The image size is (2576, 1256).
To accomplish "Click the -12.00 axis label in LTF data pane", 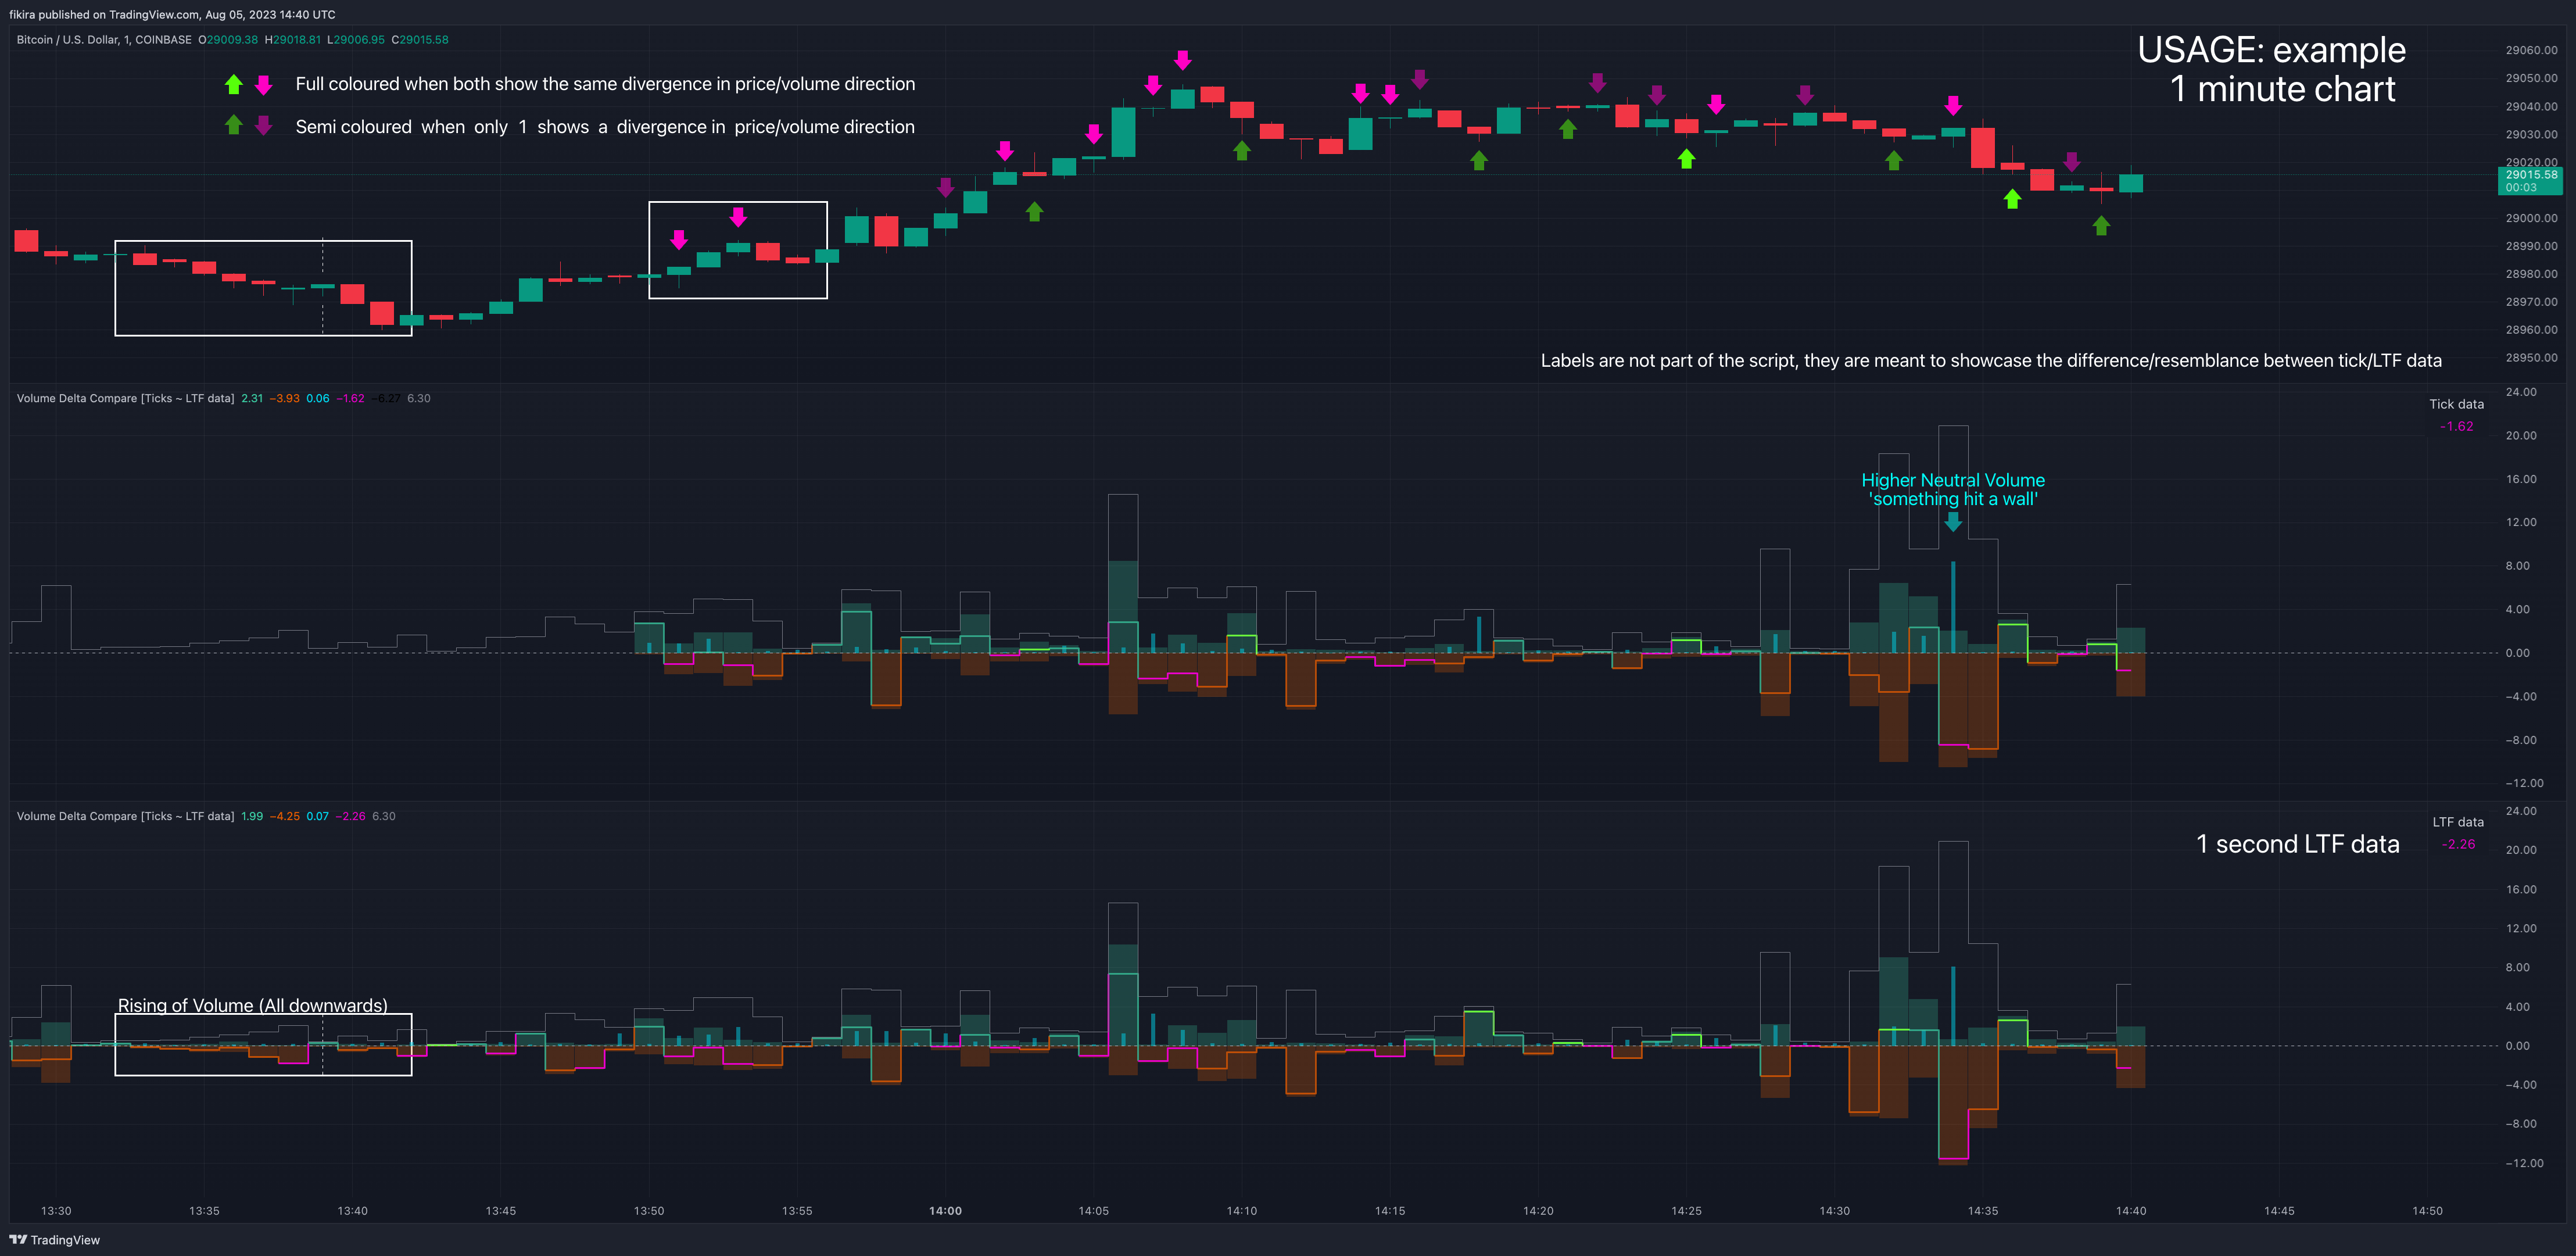I will point(2524,1163).
